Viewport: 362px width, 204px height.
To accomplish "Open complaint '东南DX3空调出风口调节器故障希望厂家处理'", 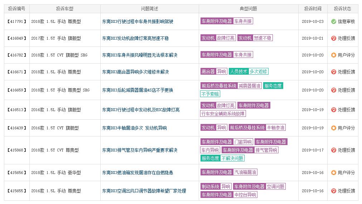I will (x=144, y=191).
